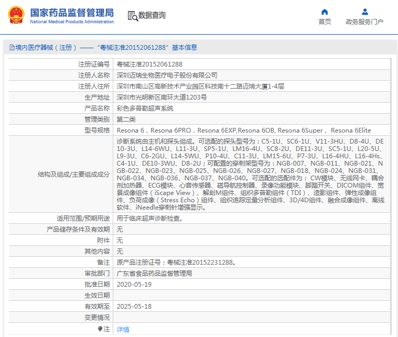
Task: Click the 无 value in 附件 row
Action: pyautogui.click(x=120, y=241)
